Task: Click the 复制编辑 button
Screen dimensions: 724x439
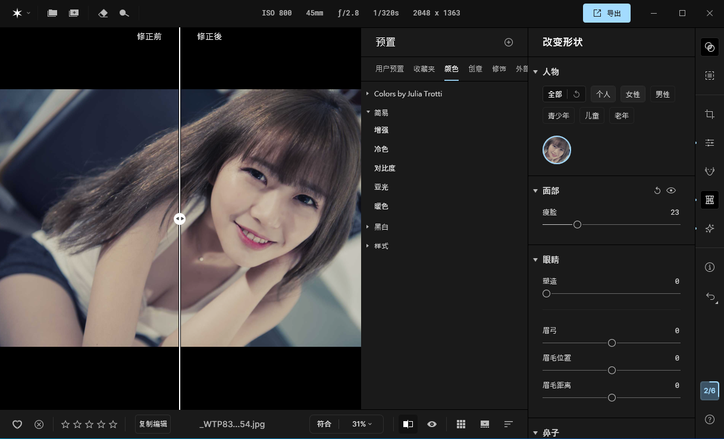Action: pos(153,424)
